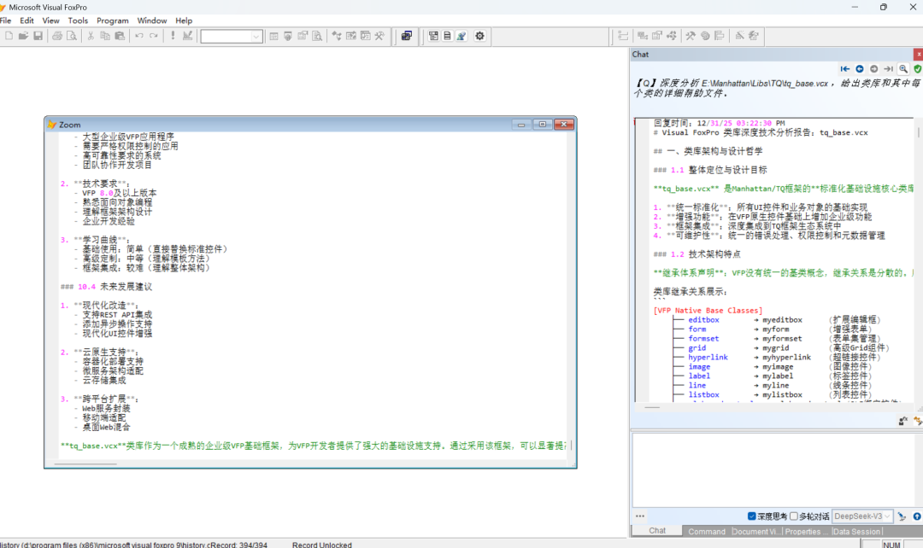This screenshot has height=548, width=923.
Task: Click the Data Session window toolbar icon
Action: (288, 36)
